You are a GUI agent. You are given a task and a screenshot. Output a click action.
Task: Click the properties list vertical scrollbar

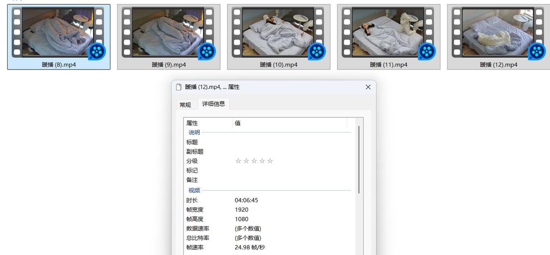(x=358, y=159)
